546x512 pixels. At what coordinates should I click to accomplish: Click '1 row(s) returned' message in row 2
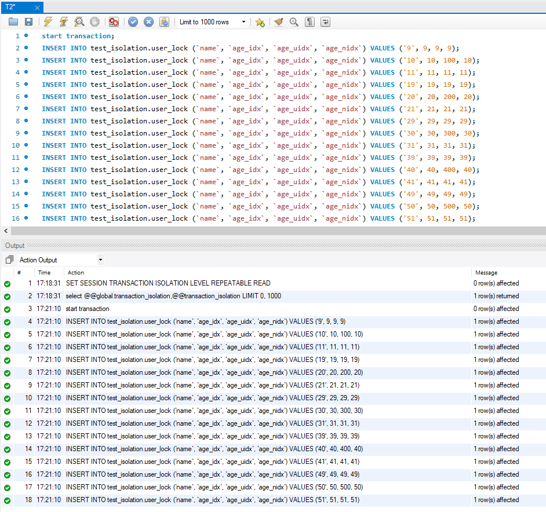click(x=496, y=296)
